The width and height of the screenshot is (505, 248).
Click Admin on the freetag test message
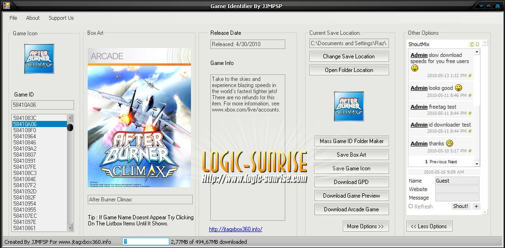(x=419, y=107)
